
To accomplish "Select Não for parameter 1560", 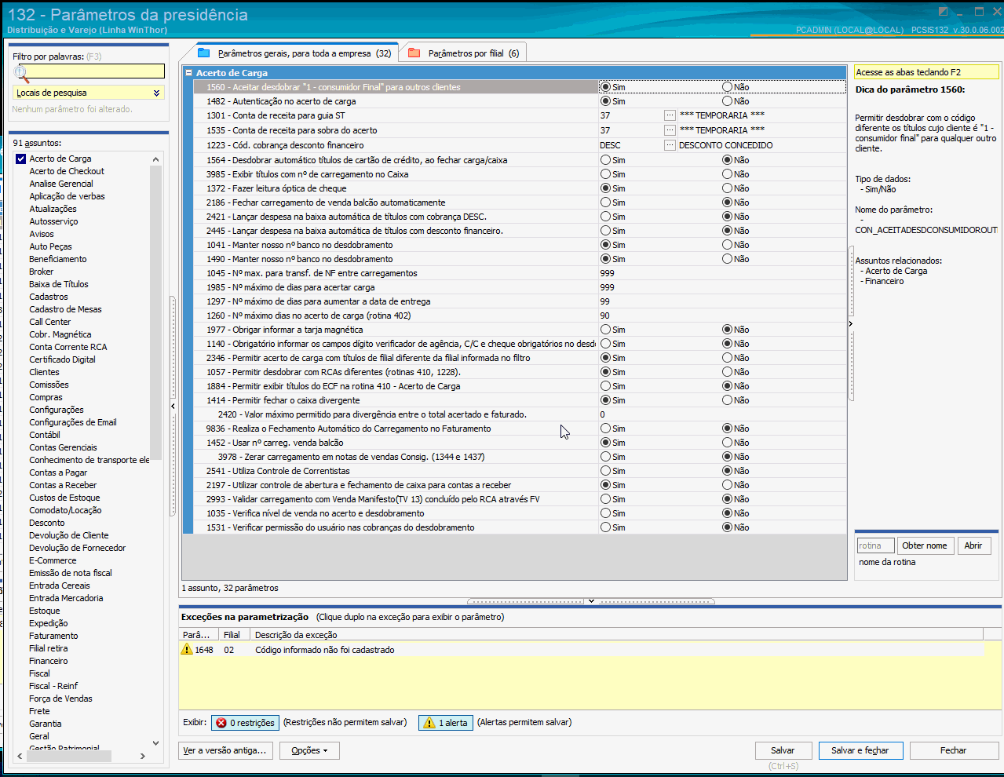I will [x=727, y=87].
